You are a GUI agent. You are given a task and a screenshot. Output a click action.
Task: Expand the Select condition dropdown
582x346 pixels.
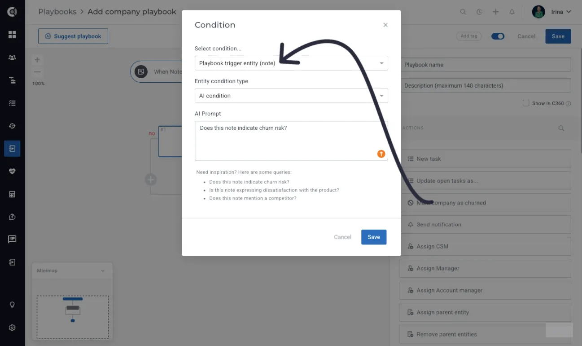291,63
